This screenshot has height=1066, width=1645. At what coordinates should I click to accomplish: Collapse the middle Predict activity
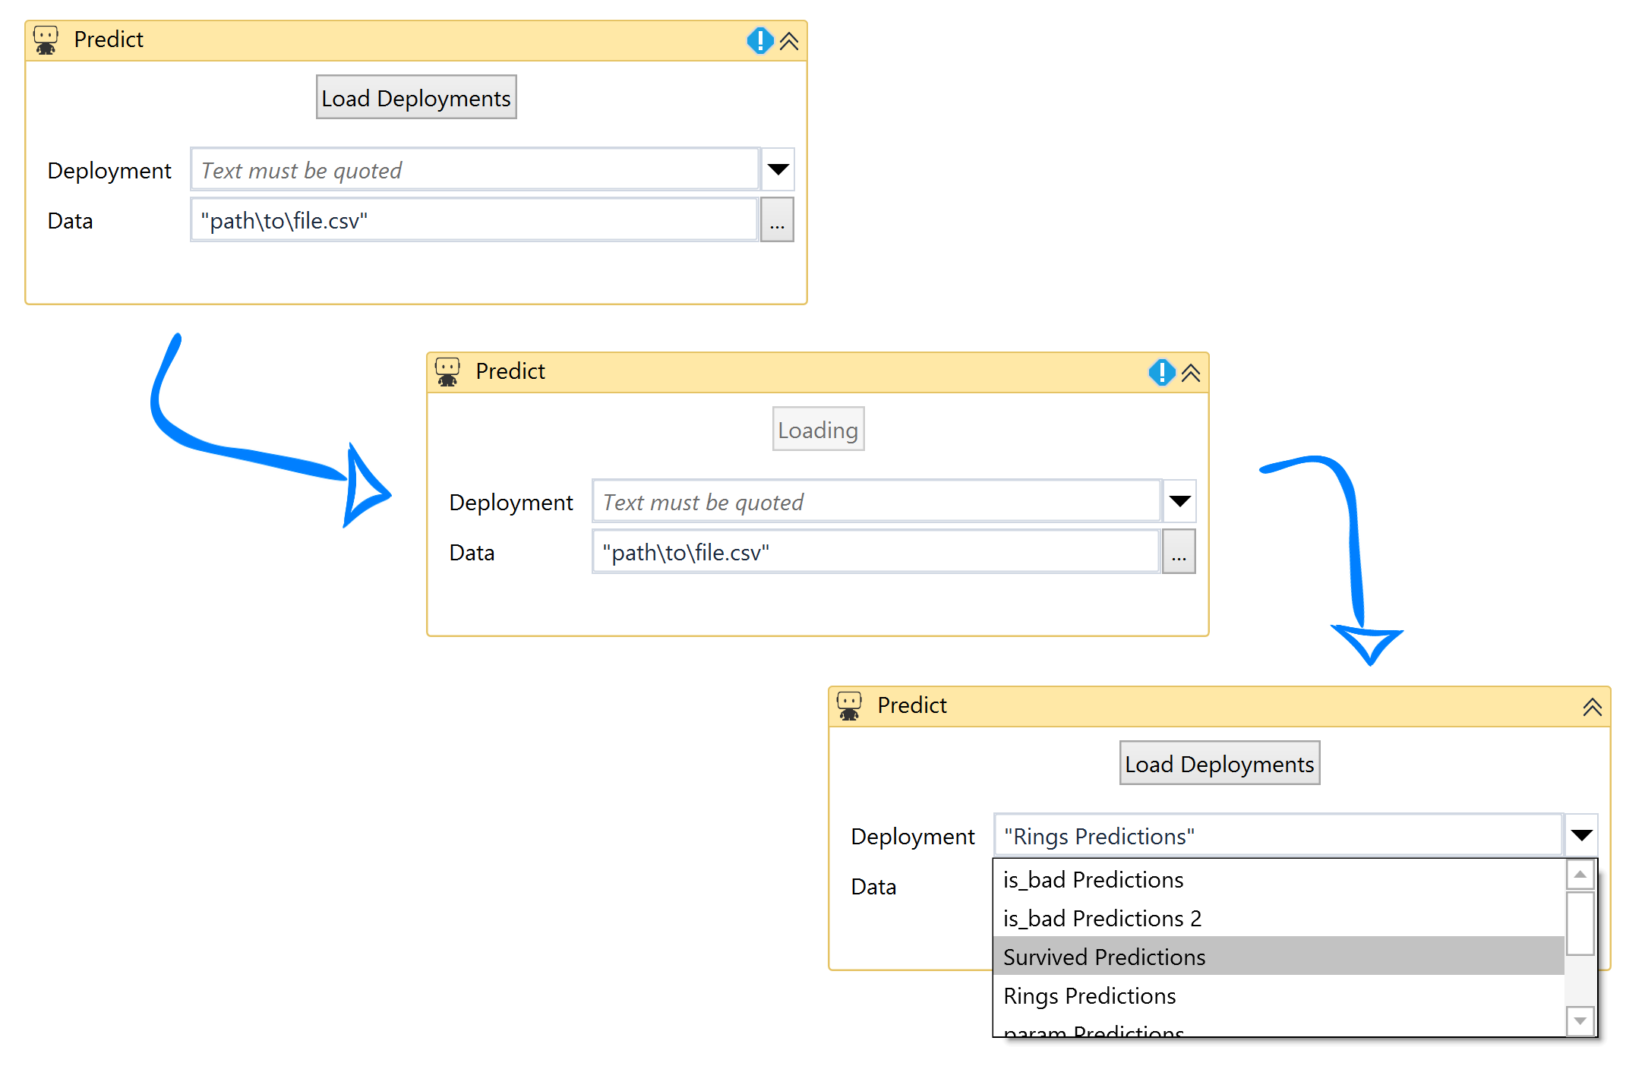(x=1191, y=373)
